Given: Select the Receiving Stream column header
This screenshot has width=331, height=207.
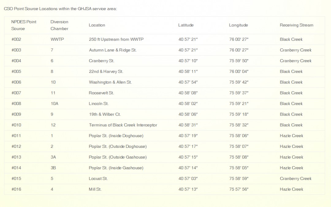Looking at the screenshot, I should click(296, 25).
